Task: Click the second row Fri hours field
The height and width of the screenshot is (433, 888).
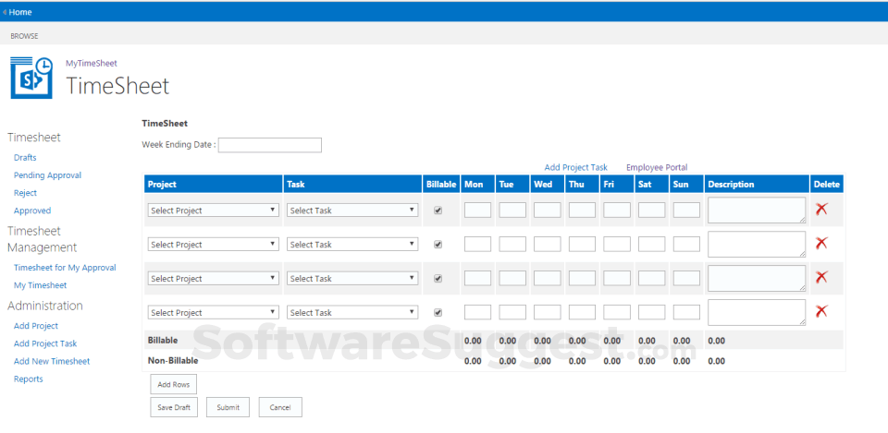Action: (x=617, y=245)
